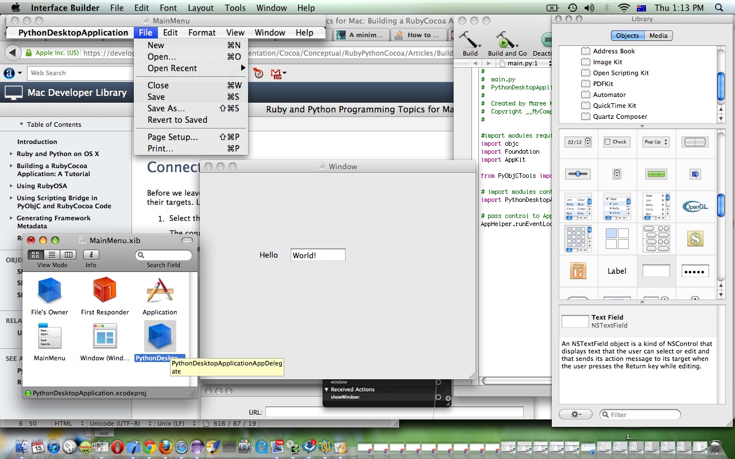Open the Edit menu in MainMenu editor
The height and width of the screenshot is (459, 735).
point(170,33)
